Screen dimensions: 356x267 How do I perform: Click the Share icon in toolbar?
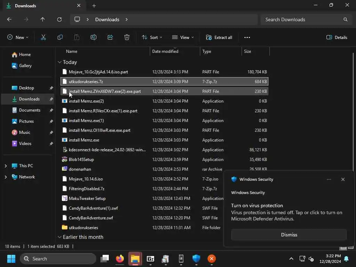(x=110, y=38)
